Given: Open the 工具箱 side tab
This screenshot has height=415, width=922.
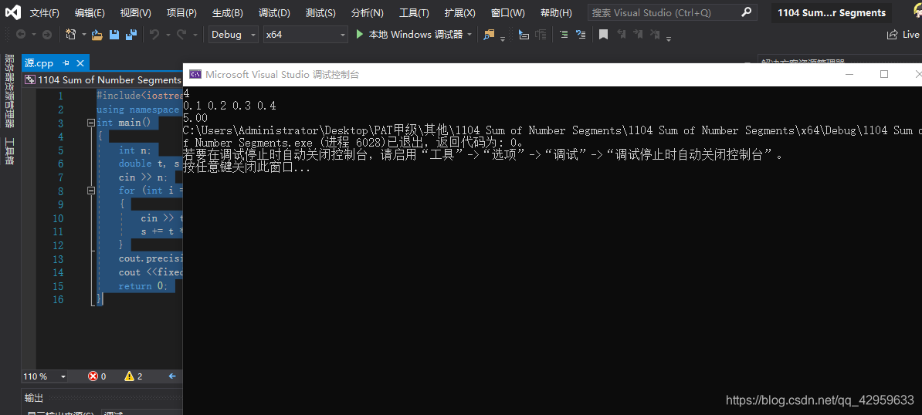Looking at the screenshot, I should click(9, 151).
